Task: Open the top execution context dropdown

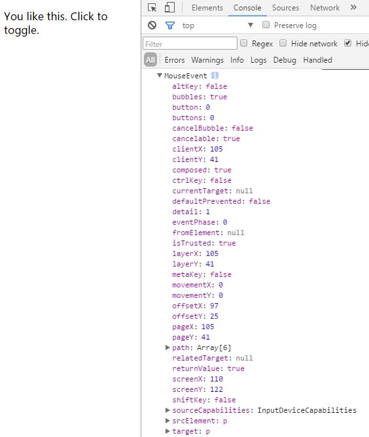Action: [x=217, y=25]
